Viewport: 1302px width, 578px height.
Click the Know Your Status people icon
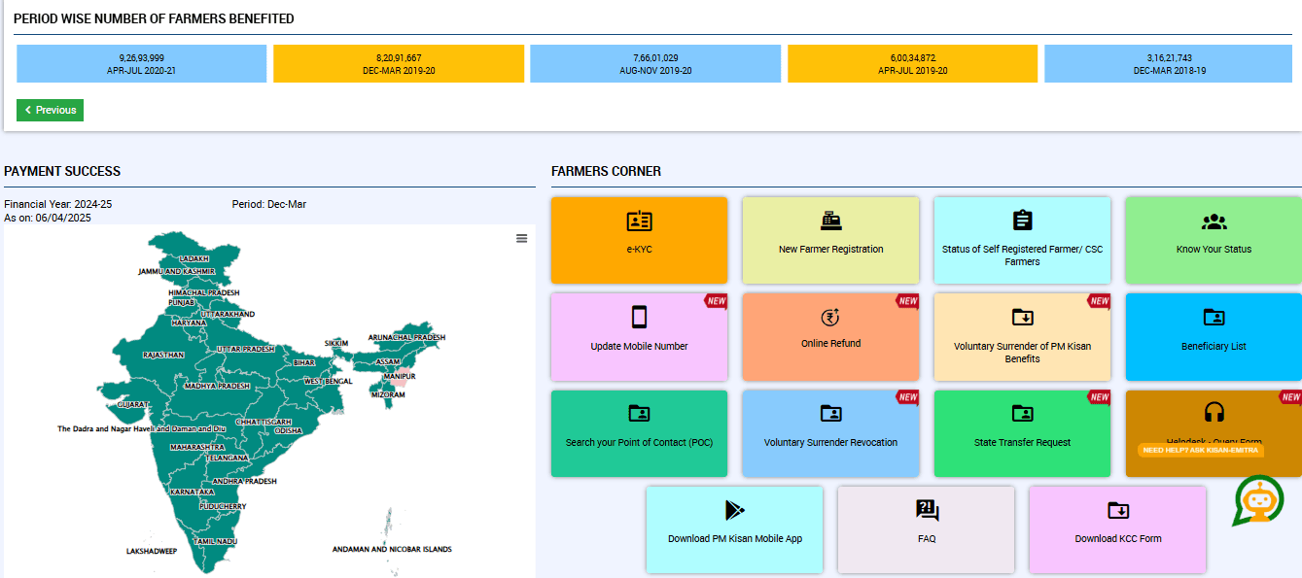tap(1214, 221)
